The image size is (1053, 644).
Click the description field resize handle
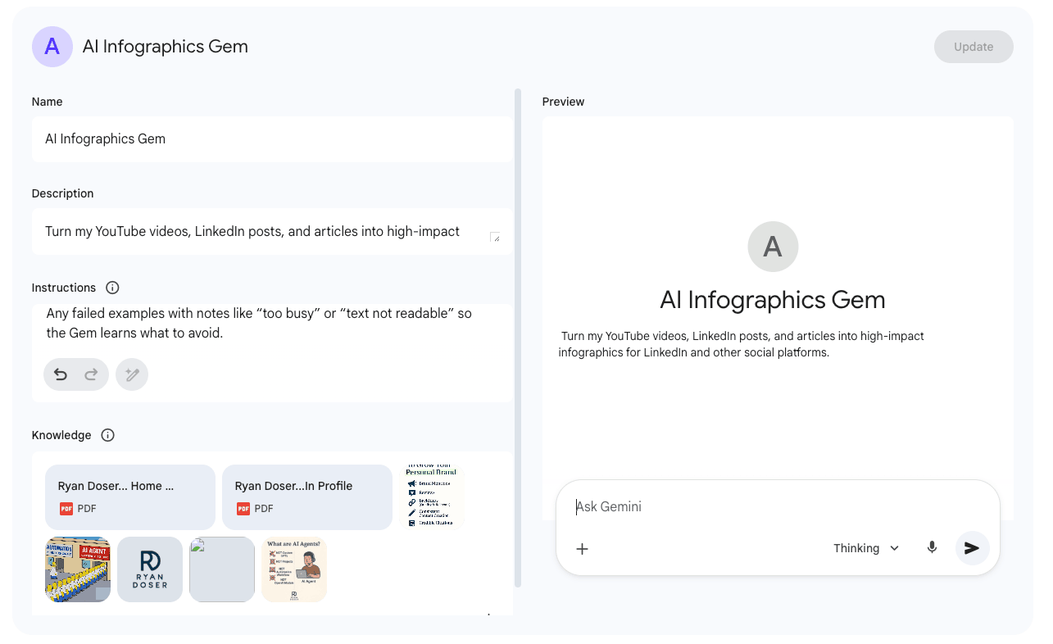coord(494,237)
